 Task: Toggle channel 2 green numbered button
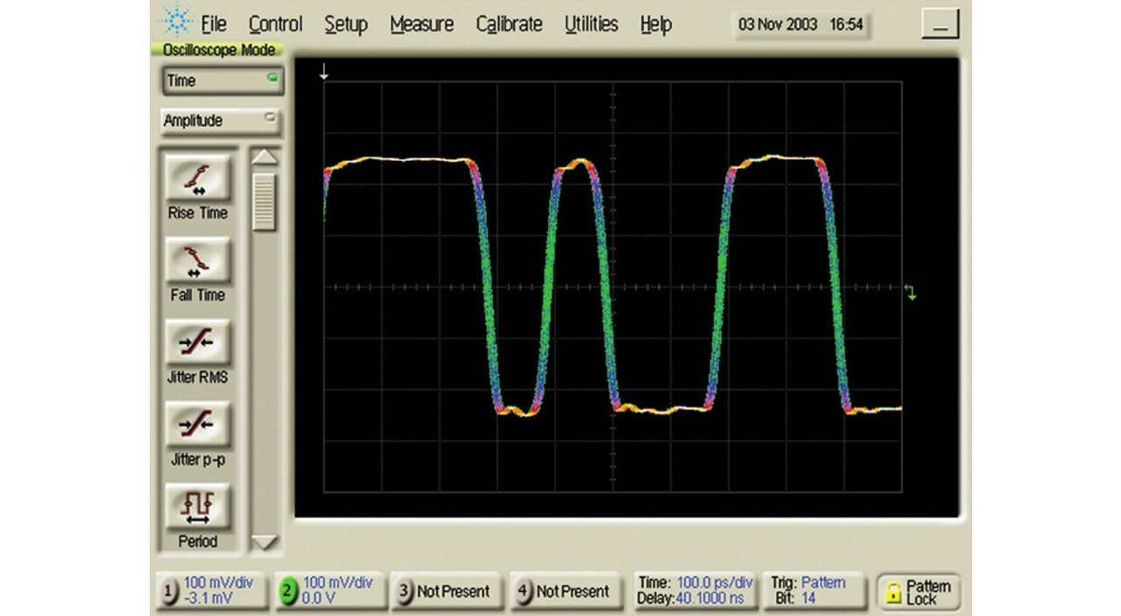click(x=289, y=592)
